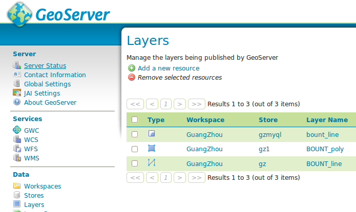The width and height of the screenshot is (356, 212).
Task: Open the Server Status page
Action: 45,66
